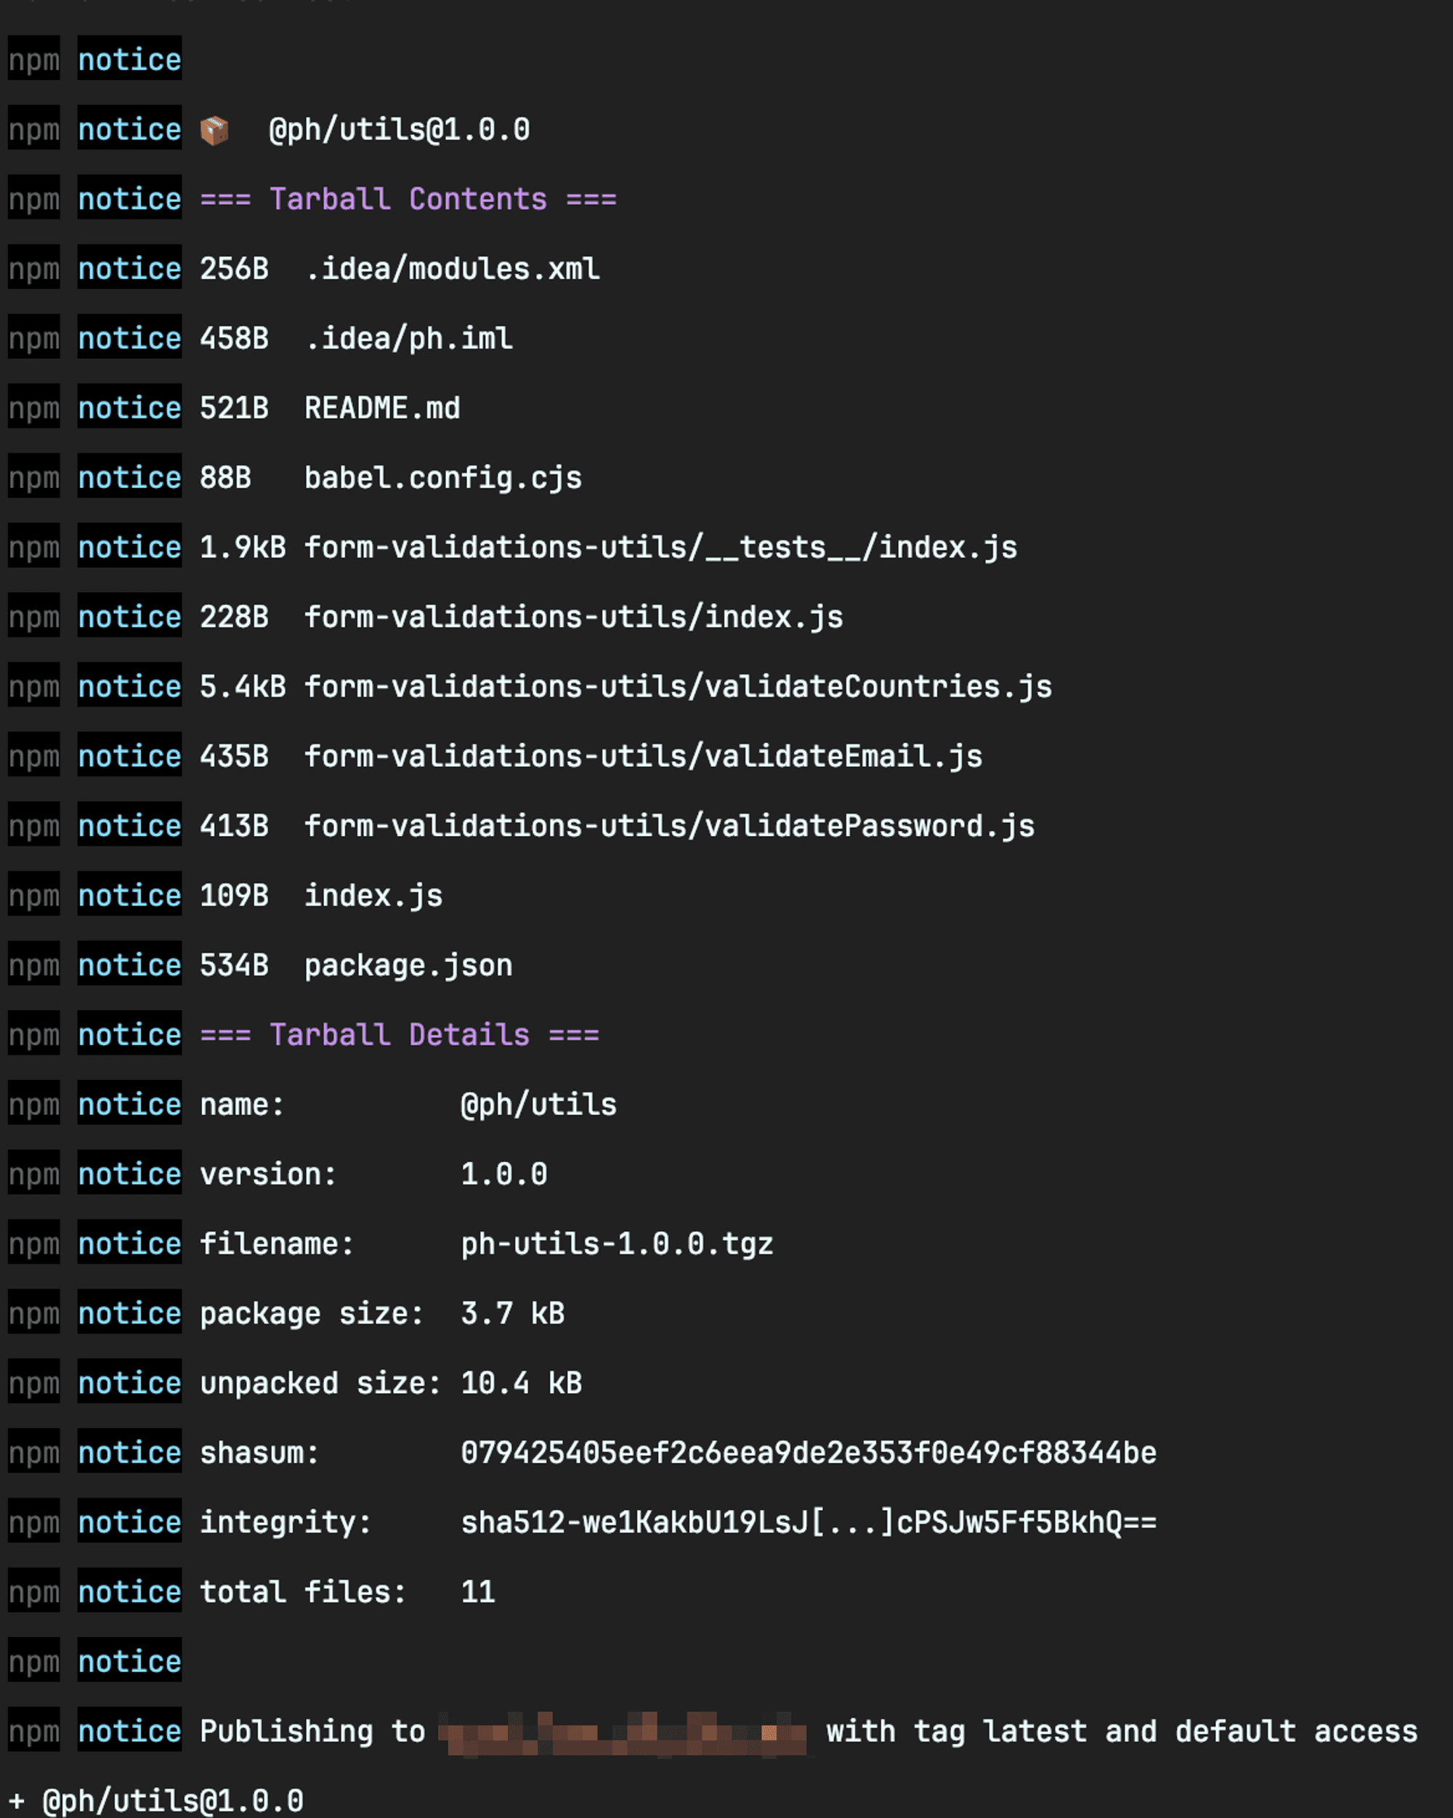The image size is (1453, 1818).
Task: Click the '88B' size of babel.config.cjs
Action: point(226,478)
